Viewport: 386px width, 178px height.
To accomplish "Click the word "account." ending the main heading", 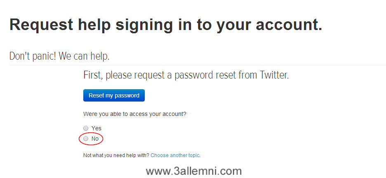I will 289,25.
